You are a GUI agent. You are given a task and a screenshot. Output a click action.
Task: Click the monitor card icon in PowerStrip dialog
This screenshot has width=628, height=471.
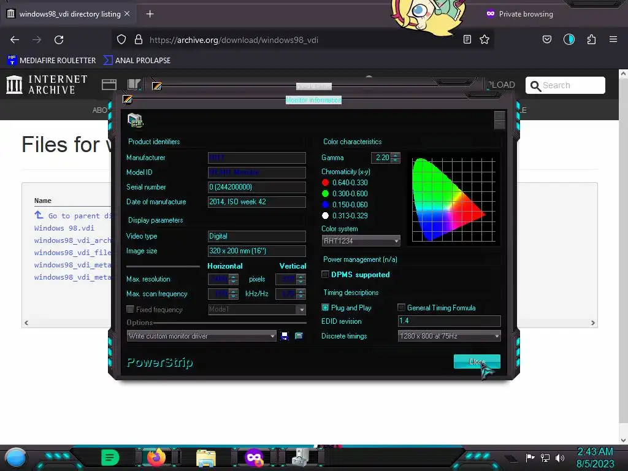tap(136, 120)
